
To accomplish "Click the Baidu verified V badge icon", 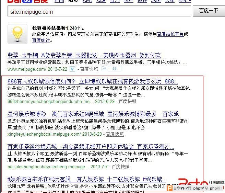I will [x=72, y=69].
